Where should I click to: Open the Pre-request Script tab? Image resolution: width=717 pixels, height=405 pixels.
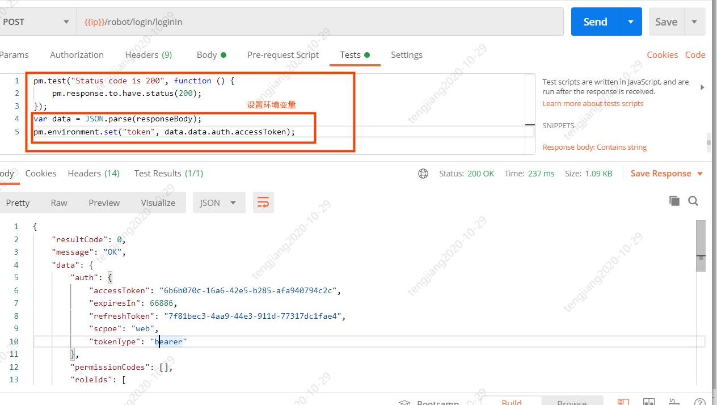point(283,55)
